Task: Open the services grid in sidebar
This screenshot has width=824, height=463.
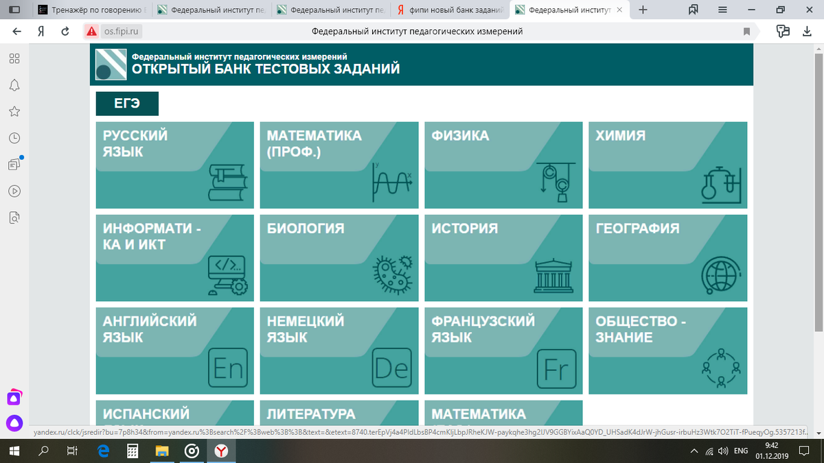Action: coord(14,59)
